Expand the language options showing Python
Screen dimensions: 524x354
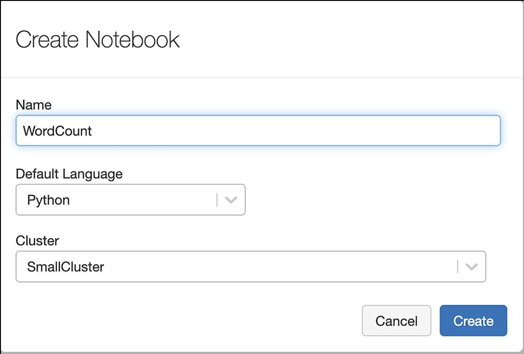[x=130, y=200]
